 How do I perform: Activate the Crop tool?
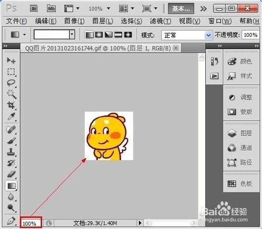(x=11, y=105)
